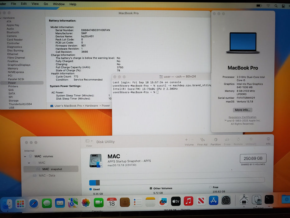
Task: Open Notes app in the Dock
Action: (x=150, y=202)
